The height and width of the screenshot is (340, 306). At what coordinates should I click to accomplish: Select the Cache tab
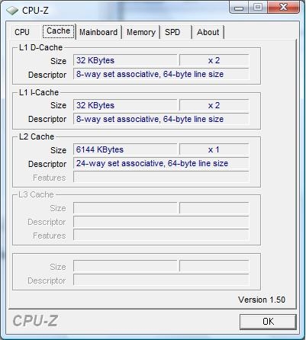click(x=59, y=31)
